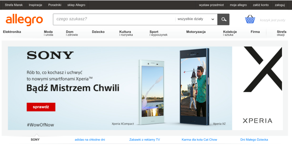Select the 'Zabawki z reklamy TV' tab

click(x=144, y=139)
